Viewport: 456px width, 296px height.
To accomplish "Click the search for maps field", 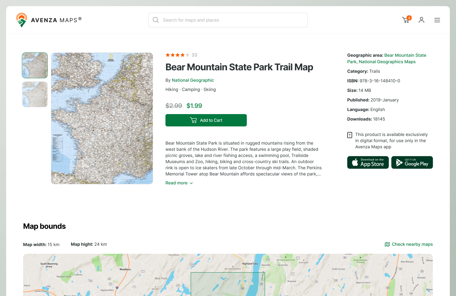I will [x=228, y=20].
